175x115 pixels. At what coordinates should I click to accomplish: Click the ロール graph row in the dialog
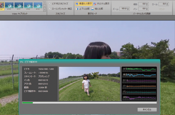(x=139, y=81)
